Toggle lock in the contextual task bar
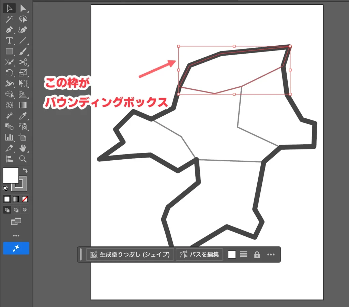349x307 pixels. [x=257, y=254]
